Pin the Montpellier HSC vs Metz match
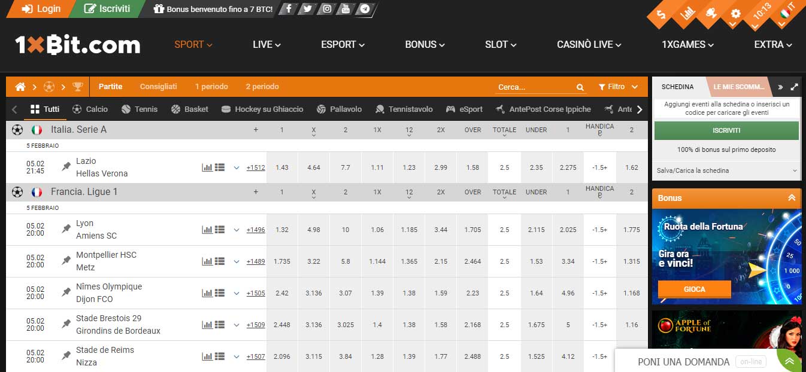 tap(66, 261)
